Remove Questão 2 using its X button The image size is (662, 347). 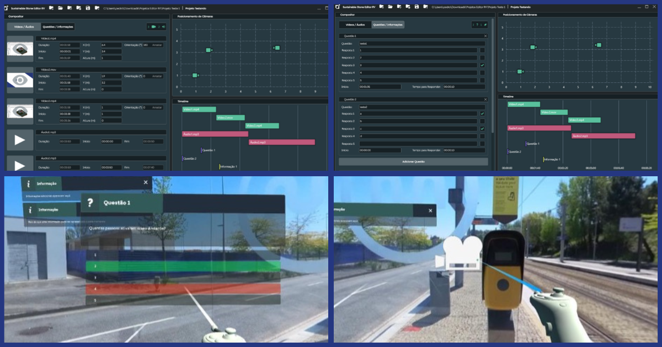pyautogui.click(x=485, y=100)
